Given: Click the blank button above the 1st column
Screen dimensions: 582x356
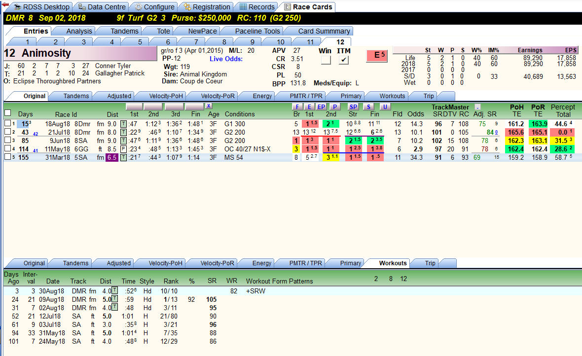Looking at the screenshot, I should (x=134, y=107).
